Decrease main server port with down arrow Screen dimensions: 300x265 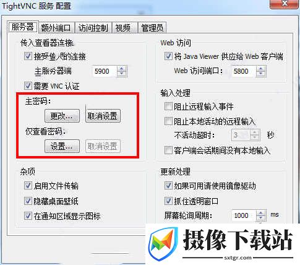pos(122,74)
